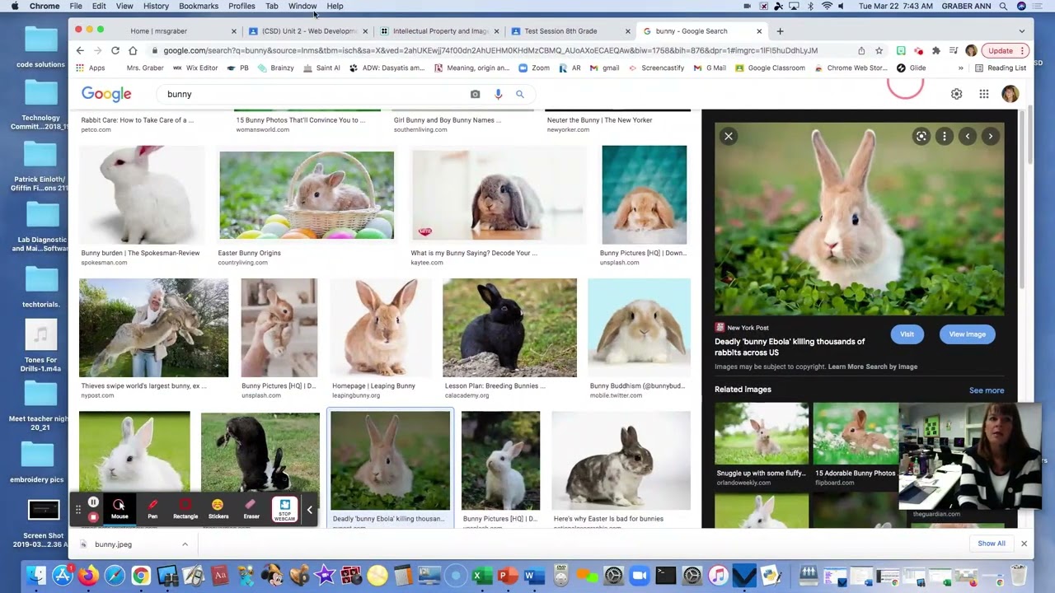Open Finder in the Dock

pos(36,575)
